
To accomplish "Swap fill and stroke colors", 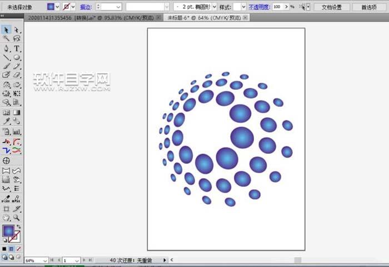I will [x=18, y=227].
